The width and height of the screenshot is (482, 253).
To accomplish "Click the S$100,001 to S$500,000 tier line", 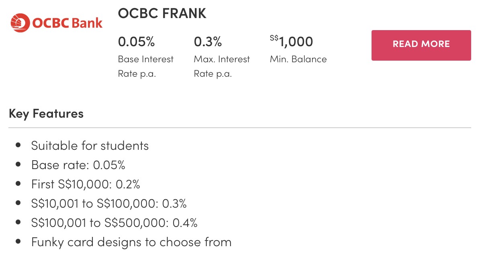I will tap(114, 223).
